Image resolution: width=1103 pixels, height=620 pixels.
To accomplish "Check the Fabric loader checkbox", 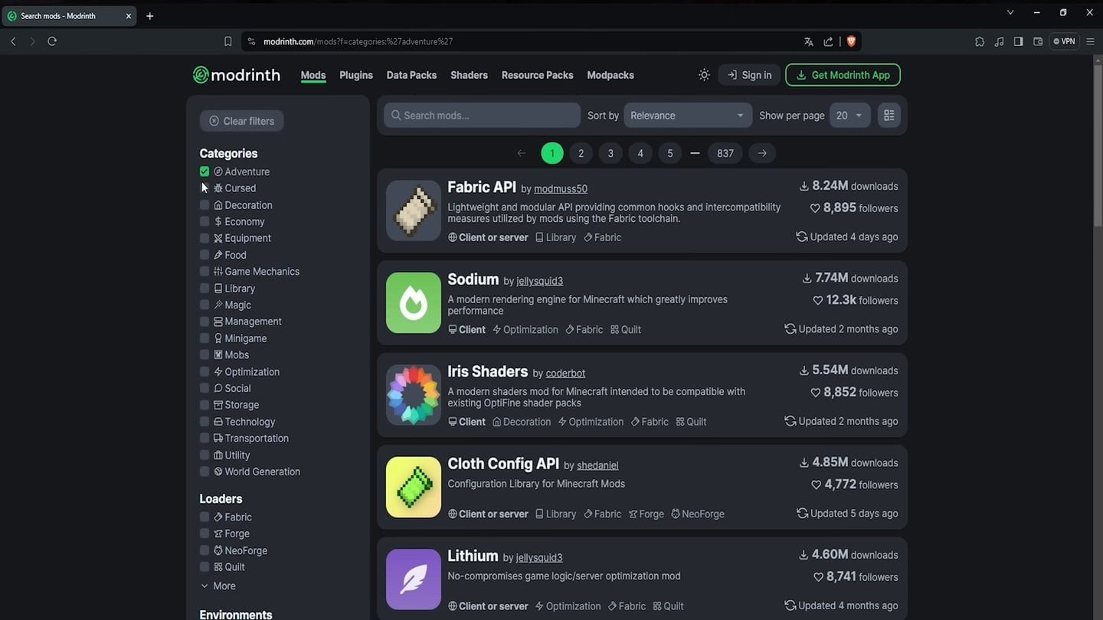I will 205,517.
